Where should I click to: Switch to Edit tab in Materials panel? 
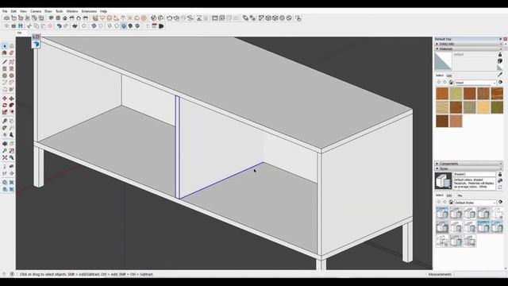pos(449,75)
